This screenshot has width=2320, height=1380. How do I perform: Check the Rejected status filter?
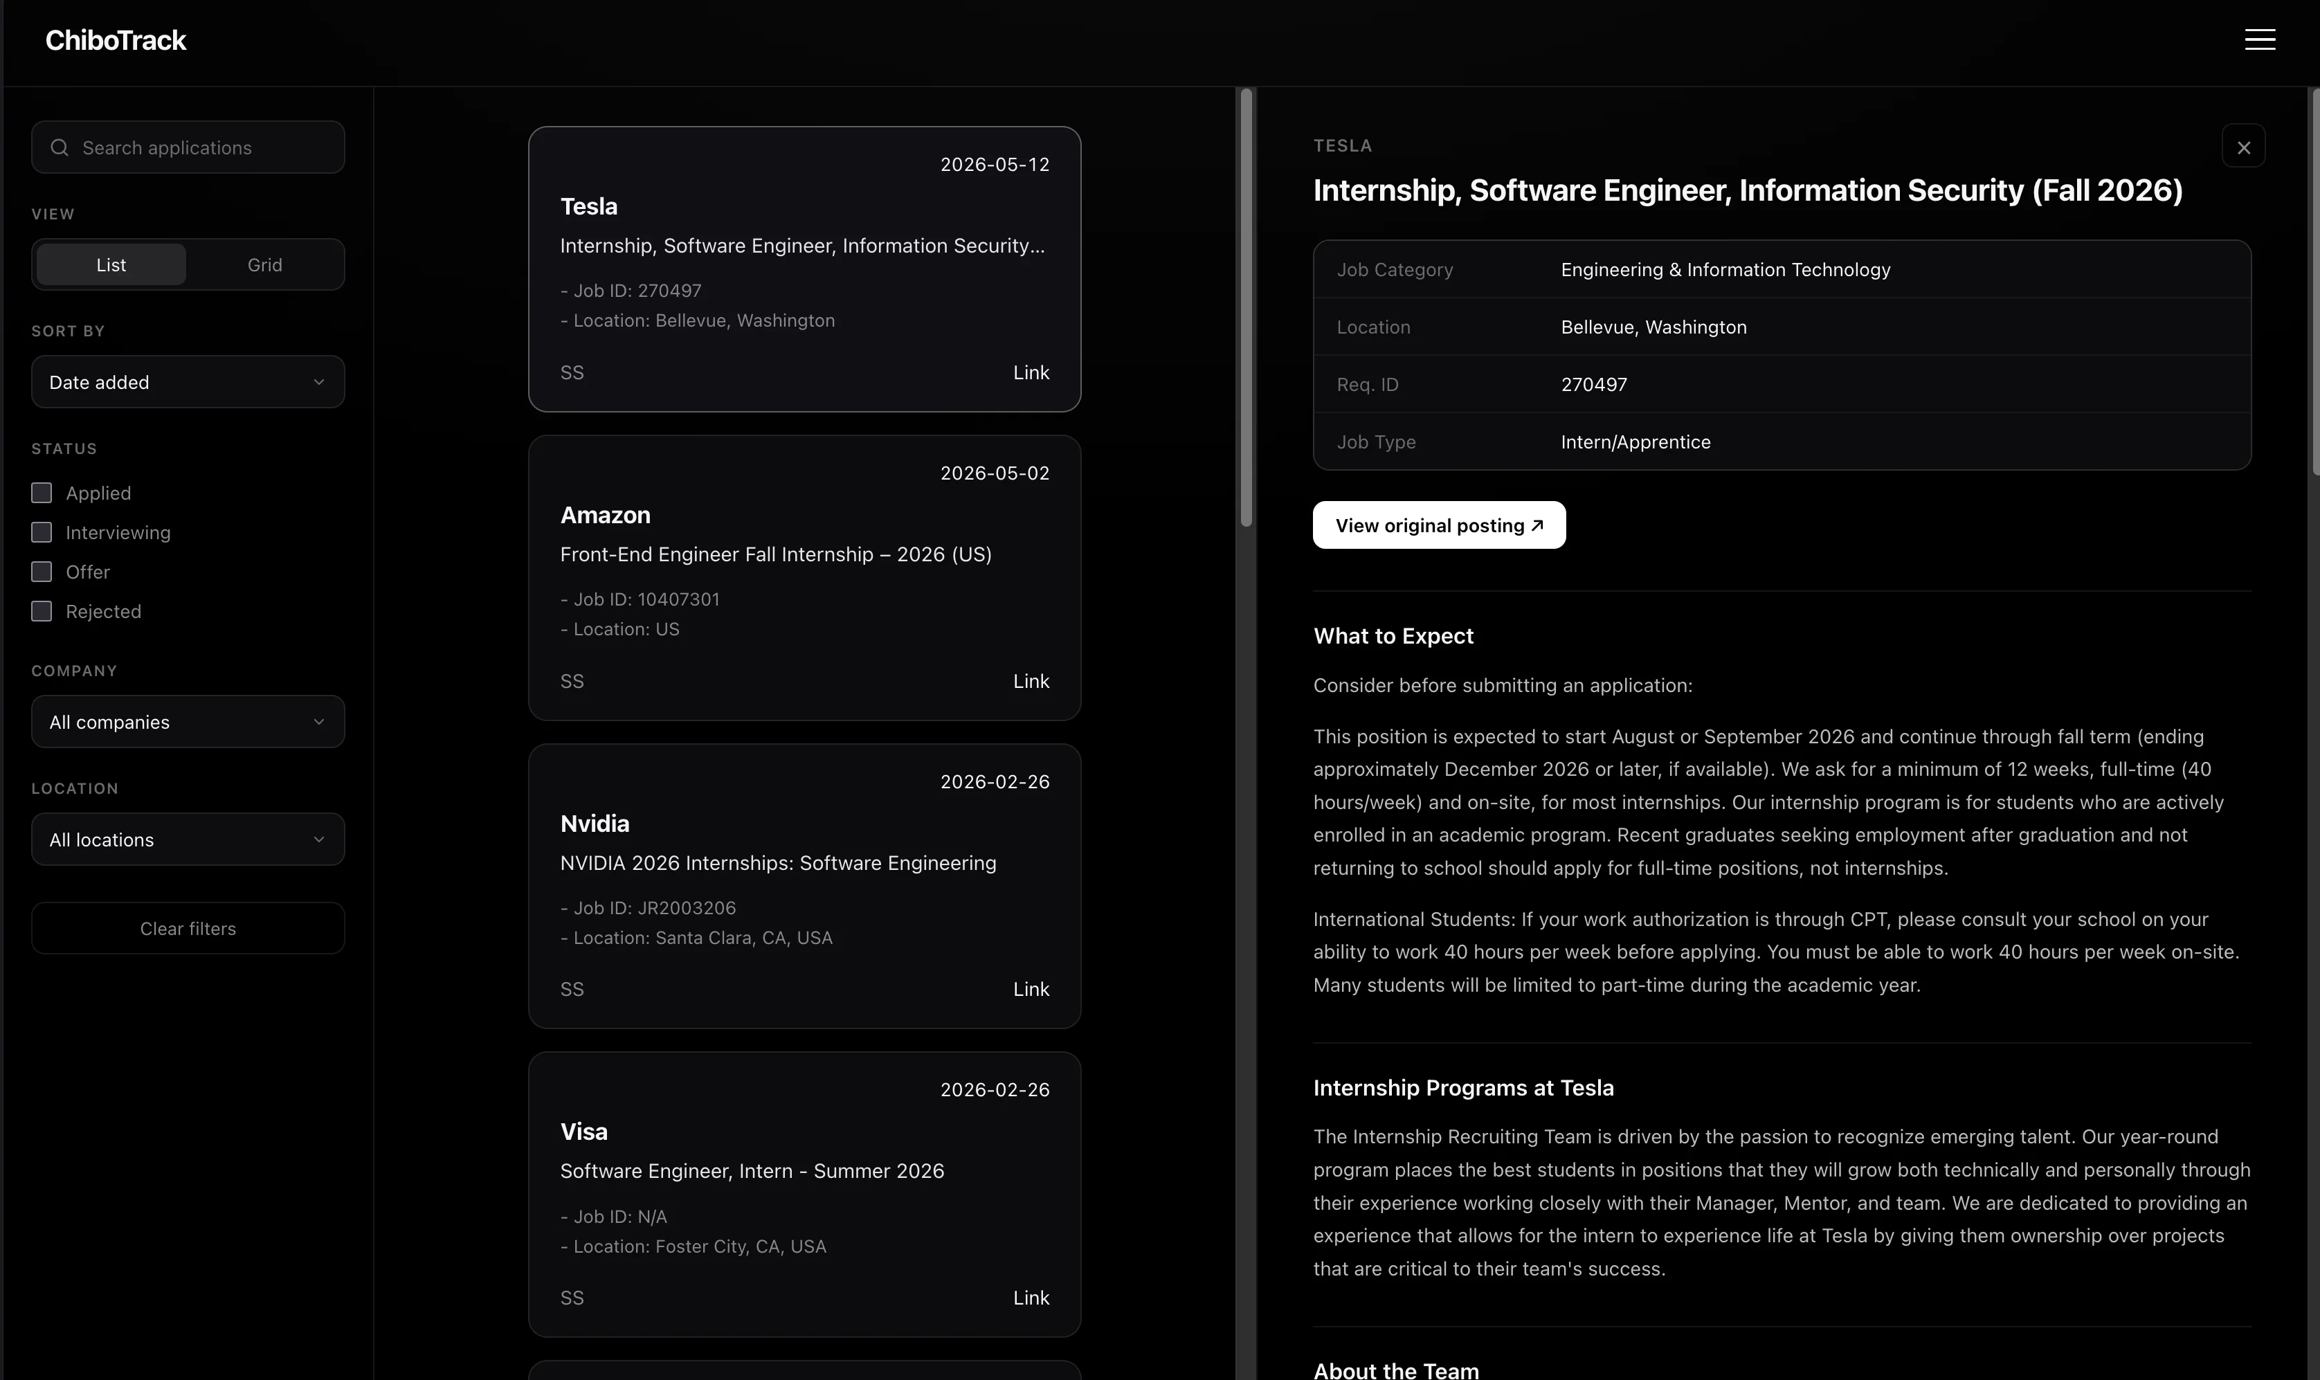42,612
